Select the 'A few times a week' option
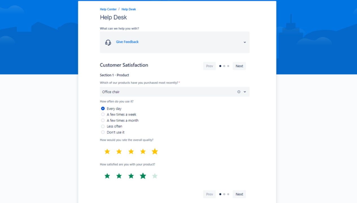Screen dimensions: 357x203 (x=103, y=114)
